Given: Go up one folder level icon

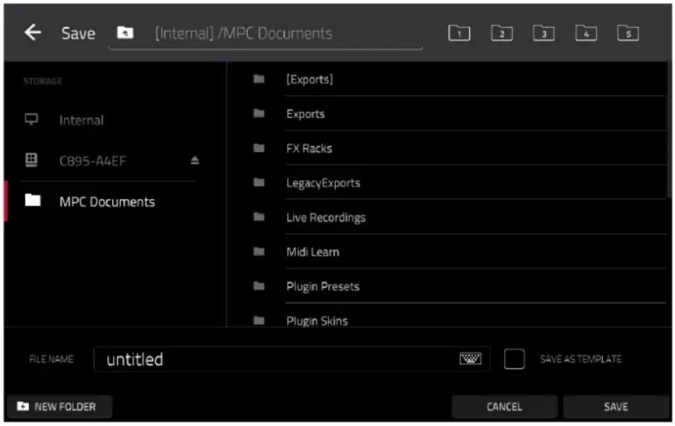Looking at the screenshot, I should coord(125,33).
